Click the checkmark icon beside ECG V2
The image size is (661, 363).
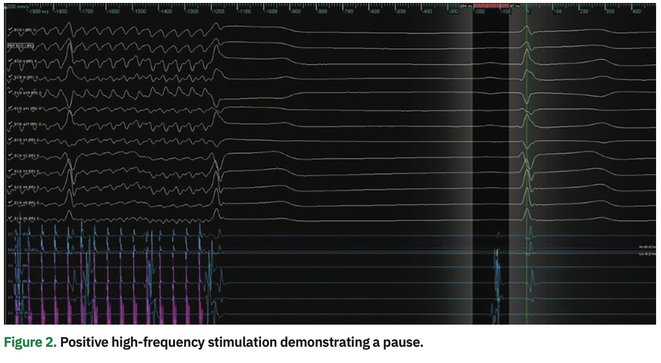pyautogui.click(x=10, y=155)
